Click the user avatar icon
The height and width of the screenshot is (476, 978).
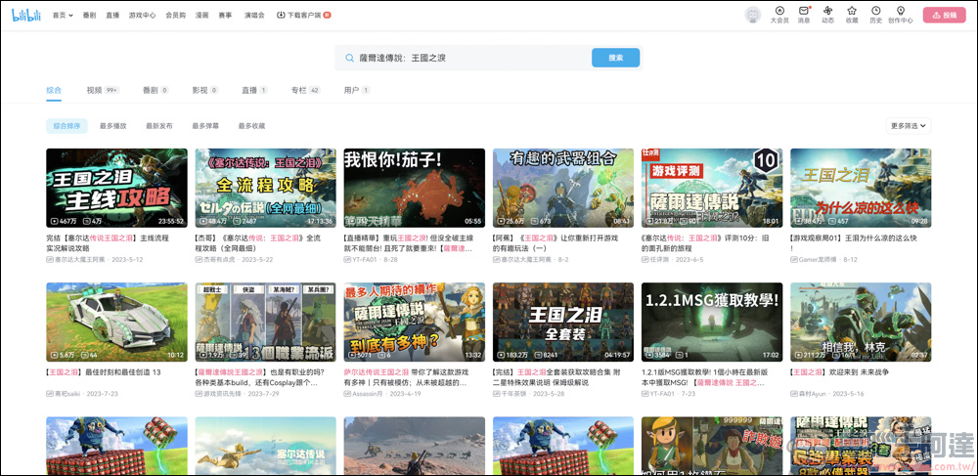(753, 15)
